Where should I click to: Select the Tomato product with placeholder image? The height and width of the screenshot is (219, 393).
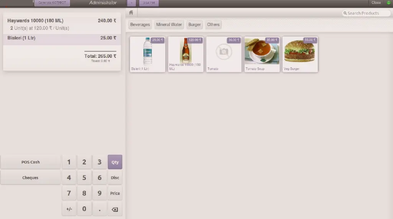pyautogui.click(x=224, y=54)
